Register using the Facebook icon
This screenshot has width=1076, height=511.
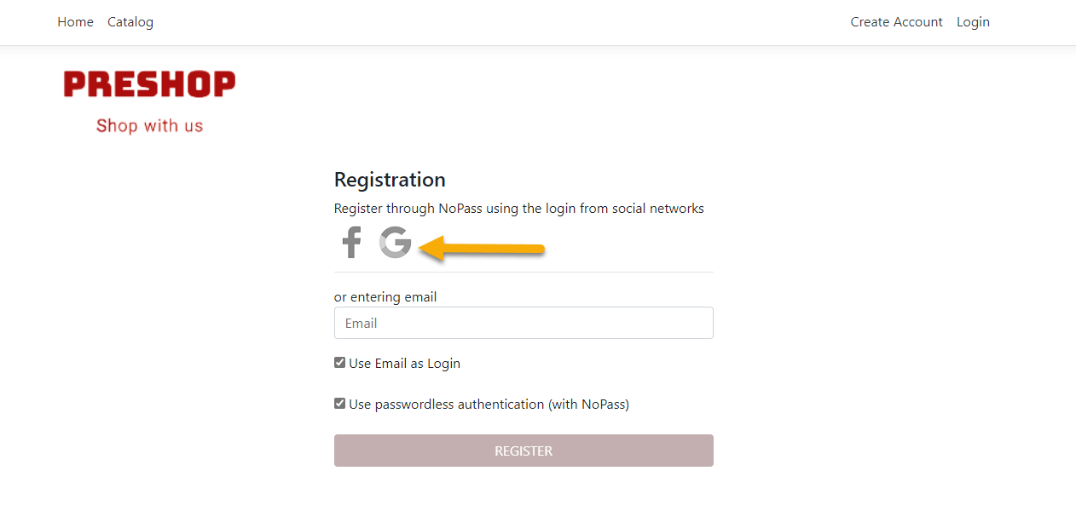pyautogui.click(x=351, y=243)
